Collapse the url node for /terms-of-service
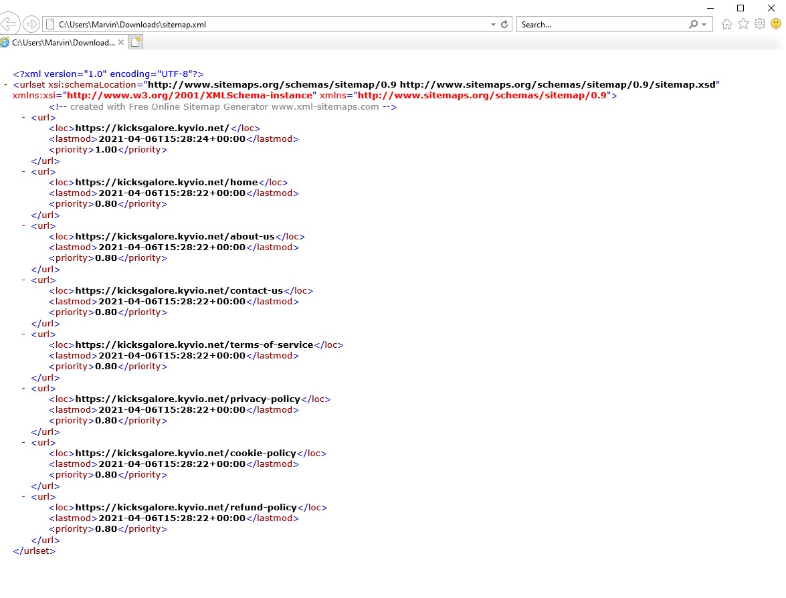 point(23,334)
